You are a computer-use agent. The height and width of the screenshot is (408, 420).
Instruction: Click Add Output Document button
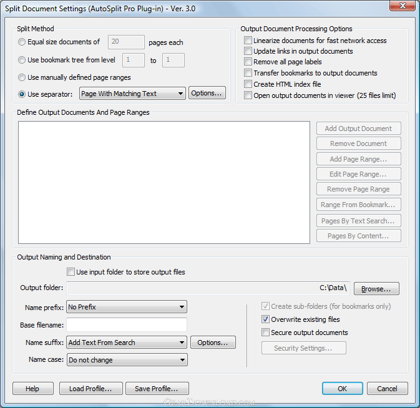(358, 129)
